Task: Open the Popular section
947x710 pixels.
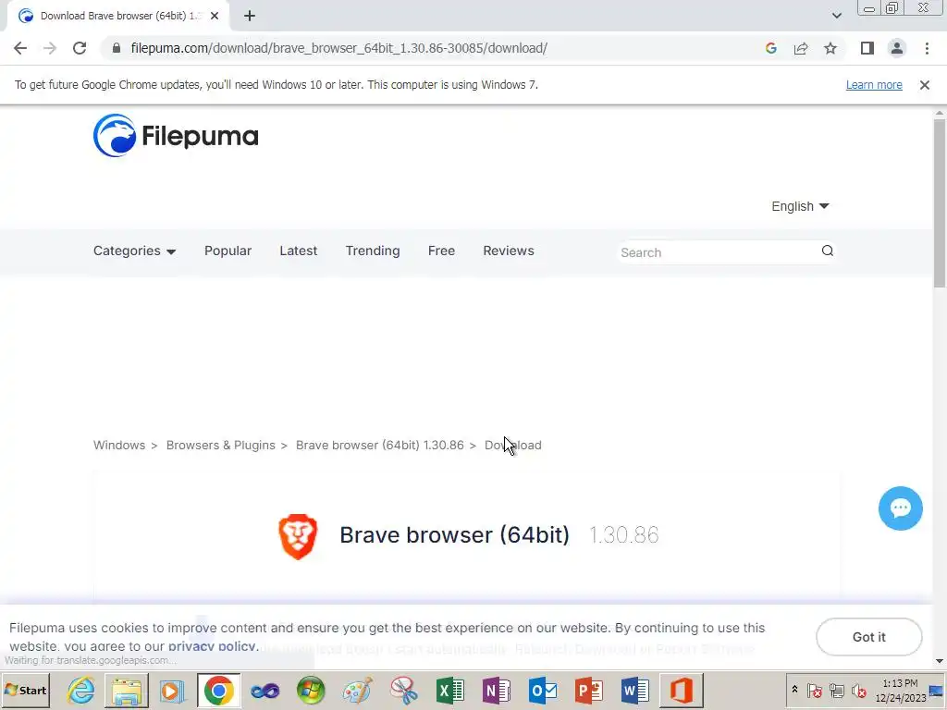Action: tap(228, 251)
